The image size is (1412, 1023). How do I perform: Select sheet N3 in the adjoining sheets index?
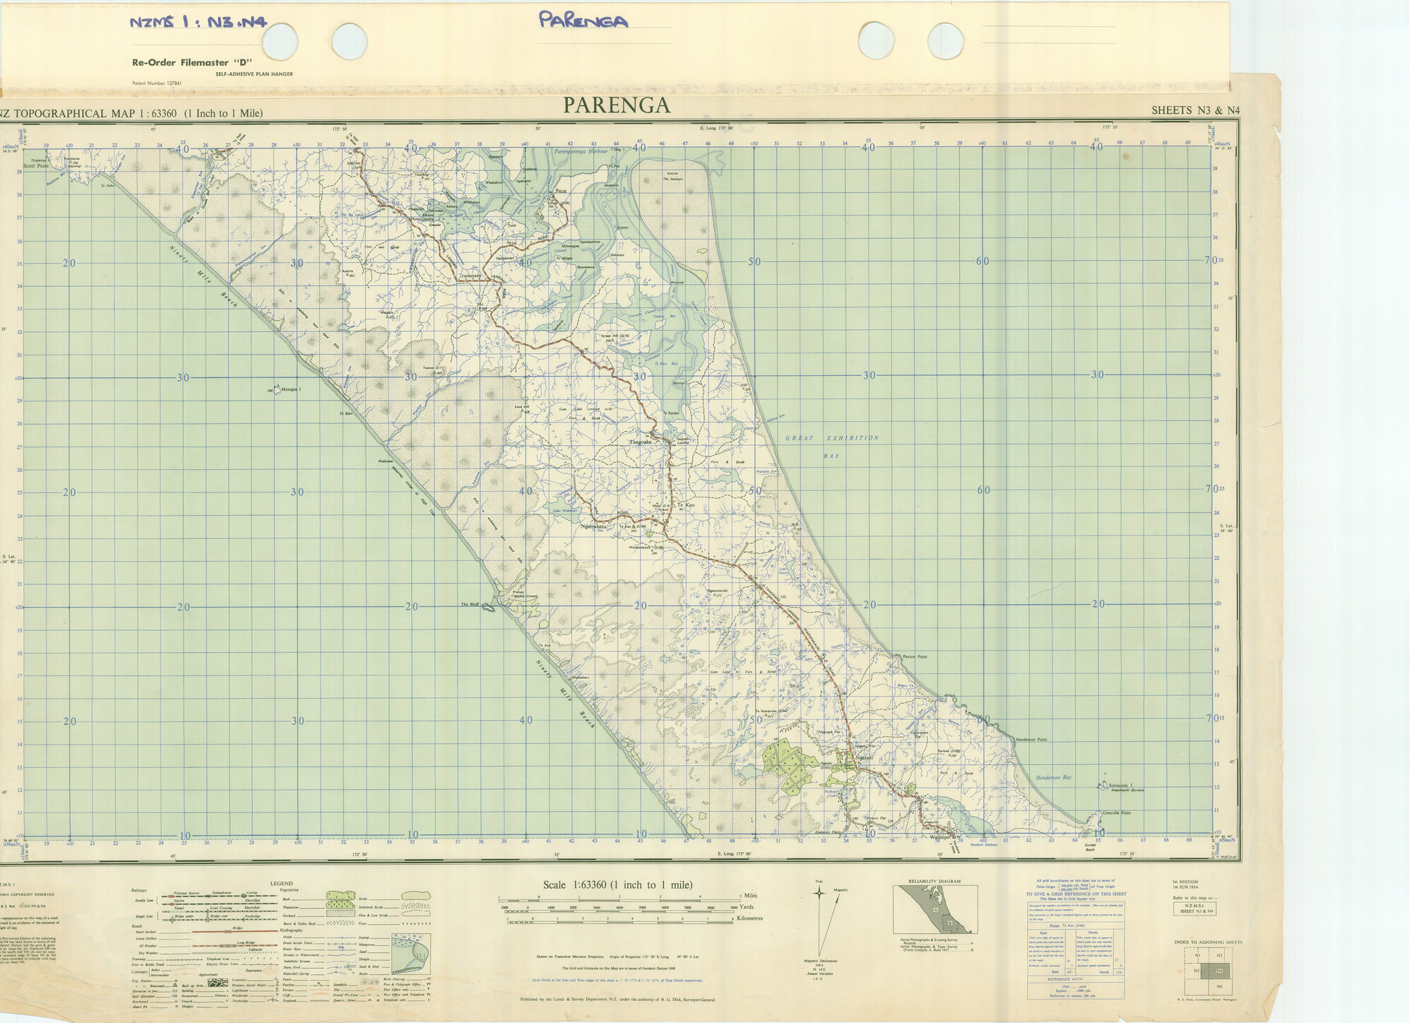pyautogui.click(x=1197, y=971)
